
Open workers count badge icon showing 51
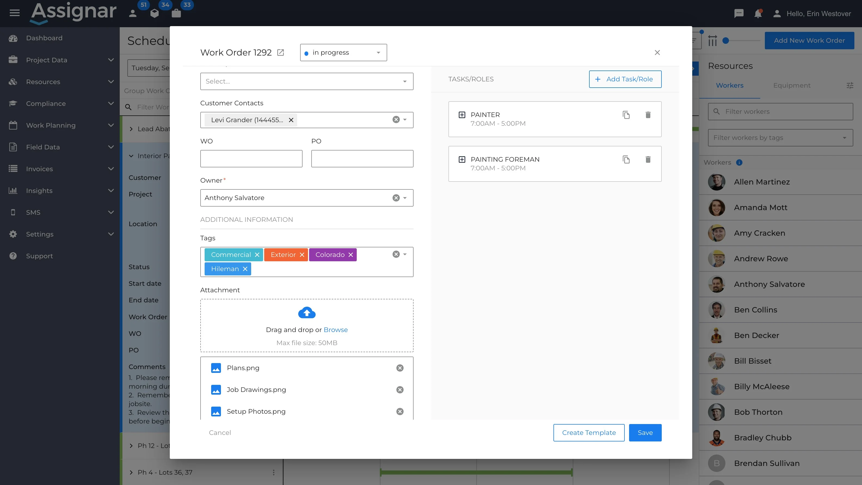tap(133, 13)
